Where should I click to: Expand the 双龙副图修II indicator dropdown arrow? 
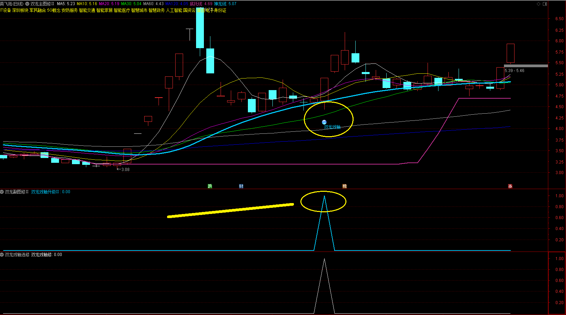pos(2,192)
